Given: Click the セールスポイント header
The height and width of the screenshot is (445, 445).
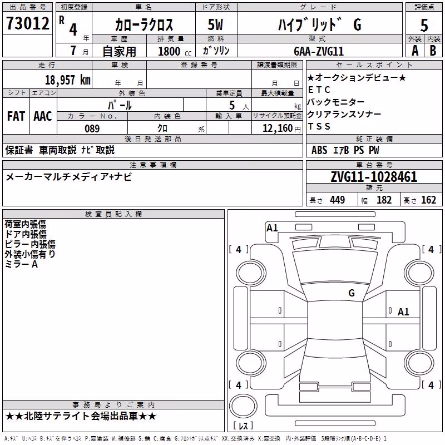Looking at the screenshot, I should click(374, 65).
